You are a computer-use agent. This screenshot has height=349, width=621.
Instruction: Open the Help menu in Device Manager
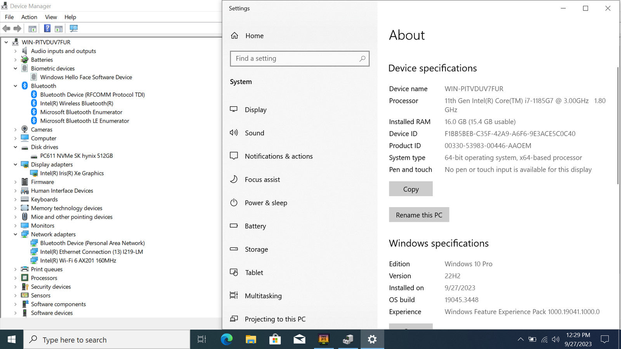tap(70, 17)
